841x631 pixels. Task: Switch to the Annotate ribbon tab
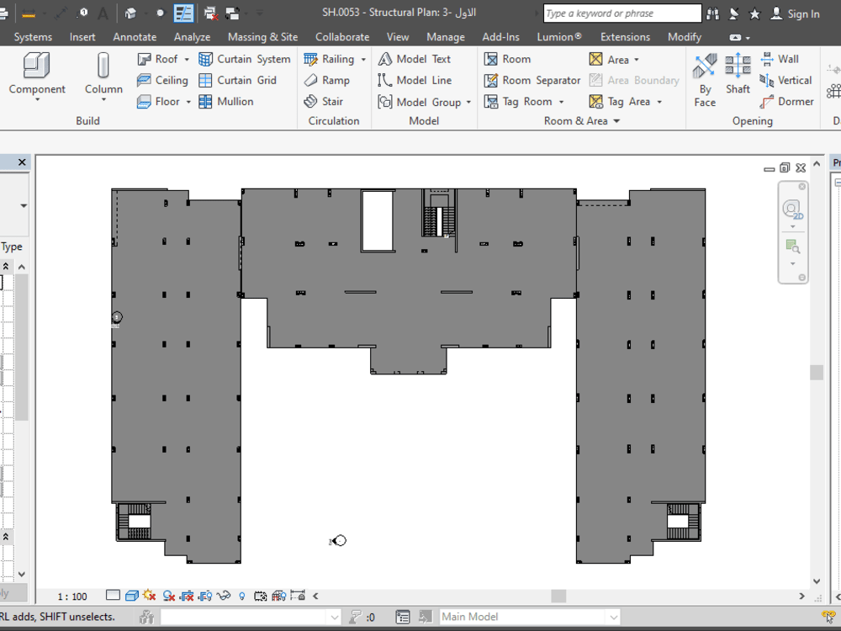click(x=135, y=36)
